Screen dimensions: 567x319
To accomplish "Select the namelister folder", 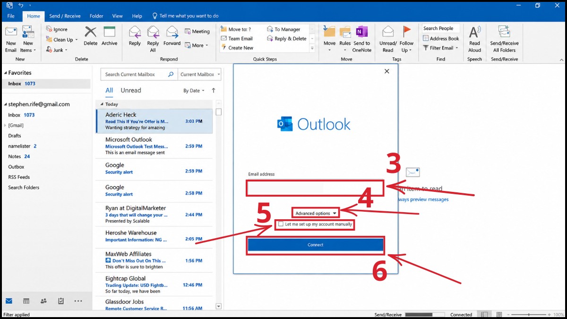I will (x=19, y=146).
